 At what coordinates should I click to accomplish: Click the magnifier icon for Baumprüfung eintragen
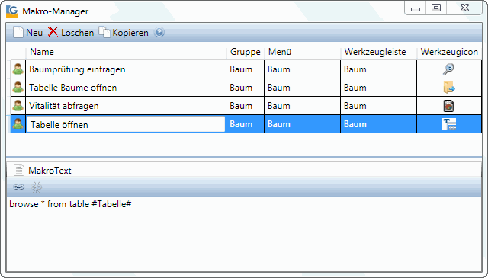(x=448, y=69)
